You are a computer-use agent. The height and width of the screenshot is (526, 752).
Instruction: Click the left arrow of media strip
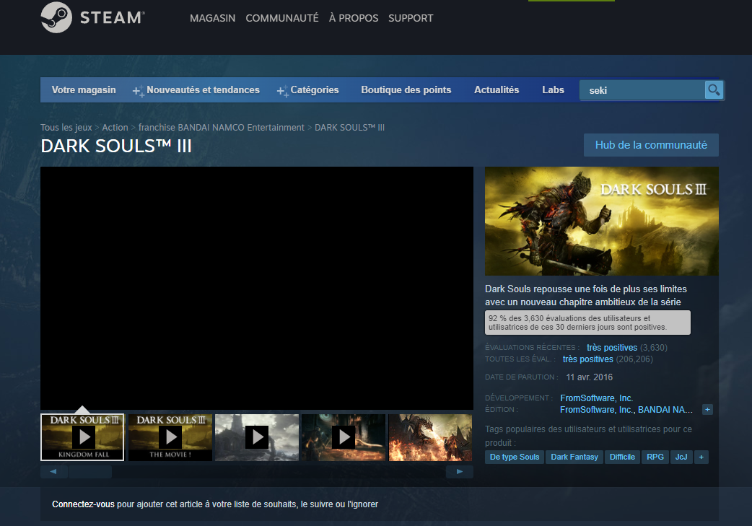pyautogui.click(x=53, y=472)
